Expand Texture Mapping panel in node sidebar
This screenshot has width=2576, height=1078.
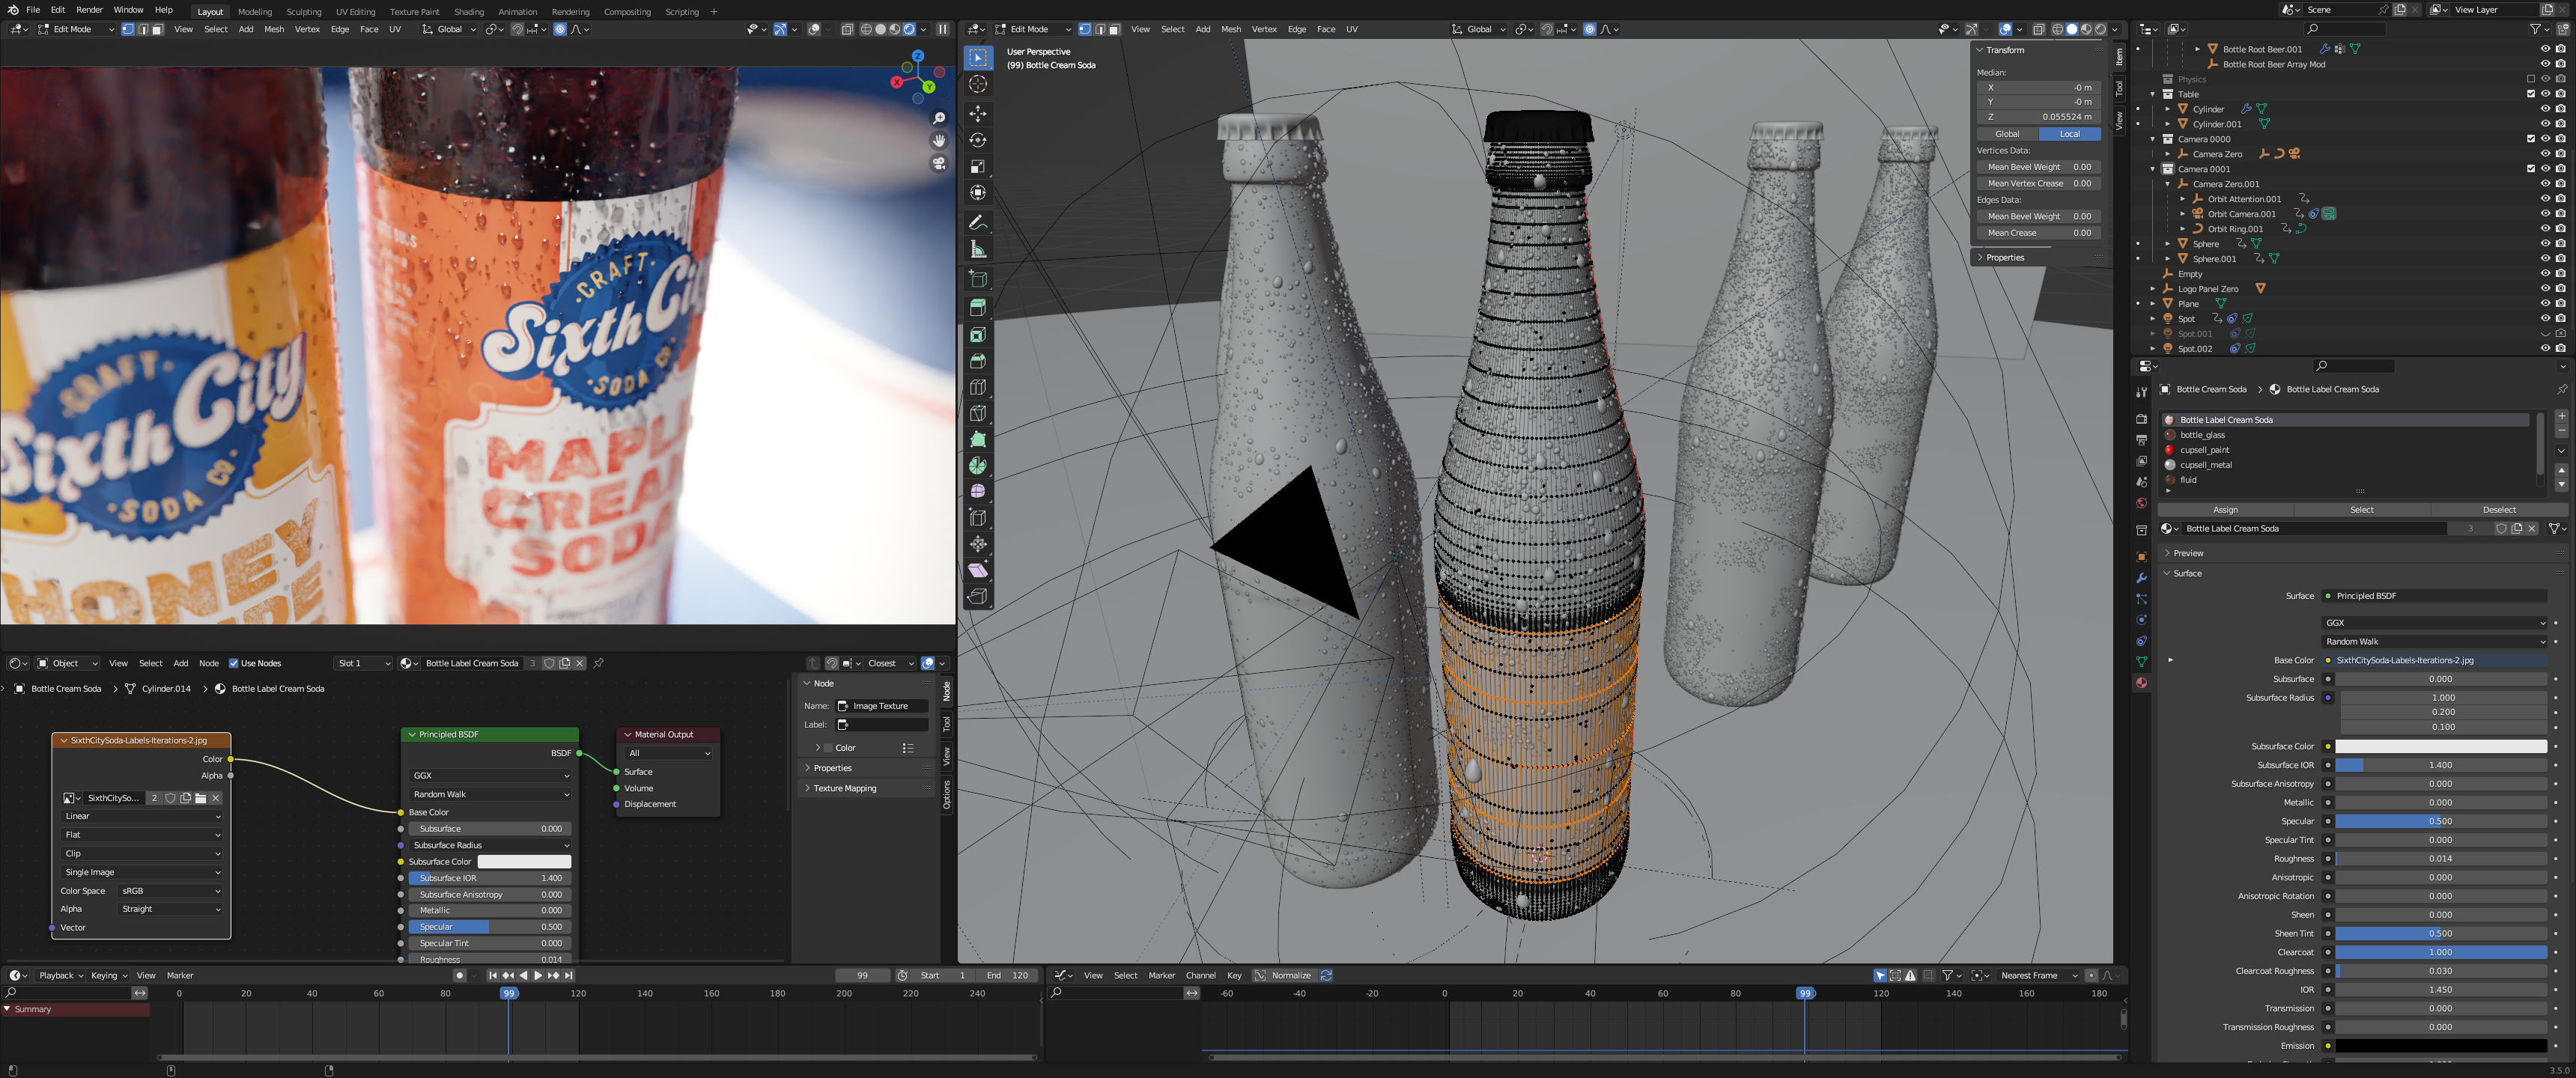844,788
